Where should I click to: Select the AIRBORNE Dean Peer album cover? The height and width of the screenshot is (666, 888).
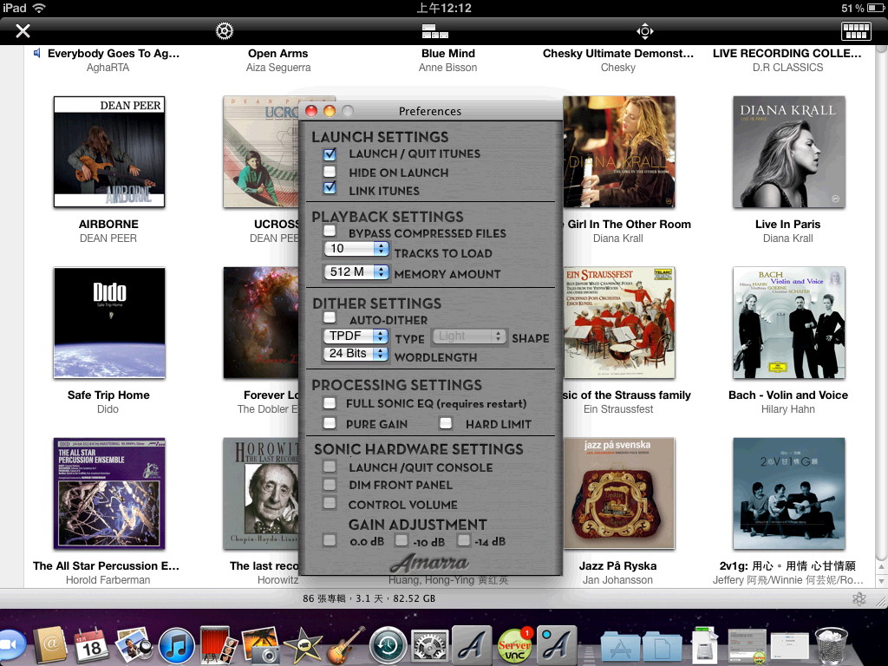click(109, 152)
